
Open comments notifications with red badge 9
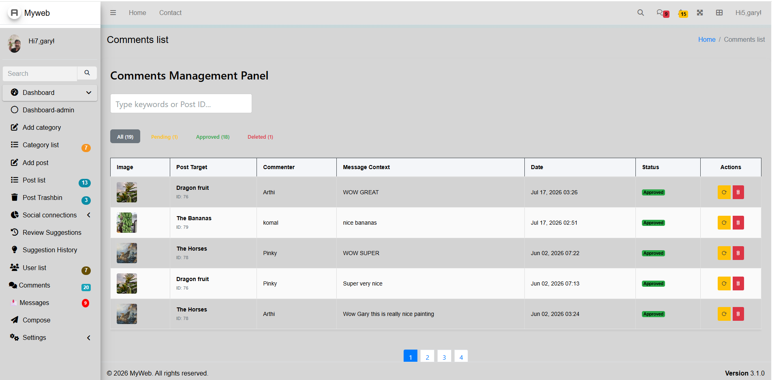coord(663,13)
